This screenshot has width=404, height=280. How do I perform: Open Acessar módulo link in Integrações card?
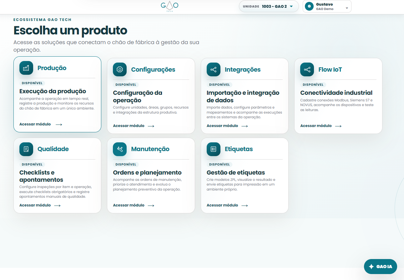[228, 126]
